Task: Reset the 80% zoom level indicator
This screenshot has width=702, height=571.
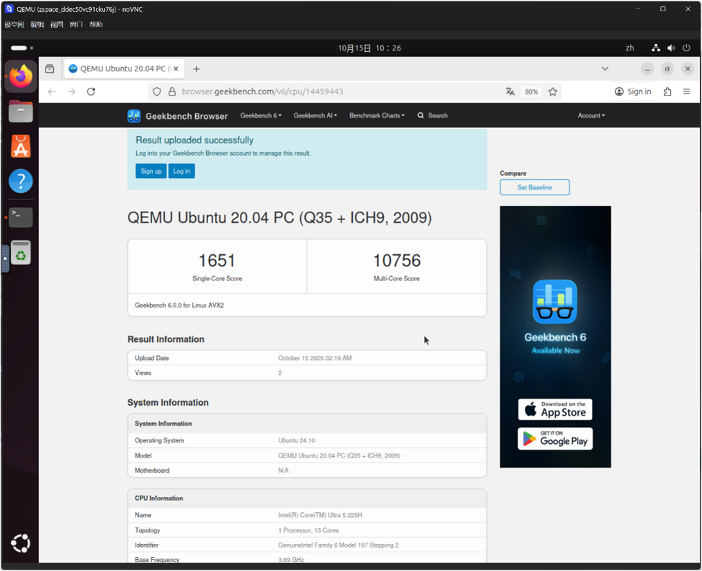Action: (531, 92)
